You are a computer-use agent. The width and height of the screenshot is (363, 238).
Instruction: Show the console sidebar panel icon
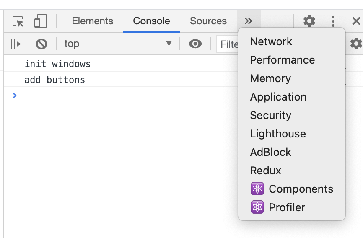[17, 44]
